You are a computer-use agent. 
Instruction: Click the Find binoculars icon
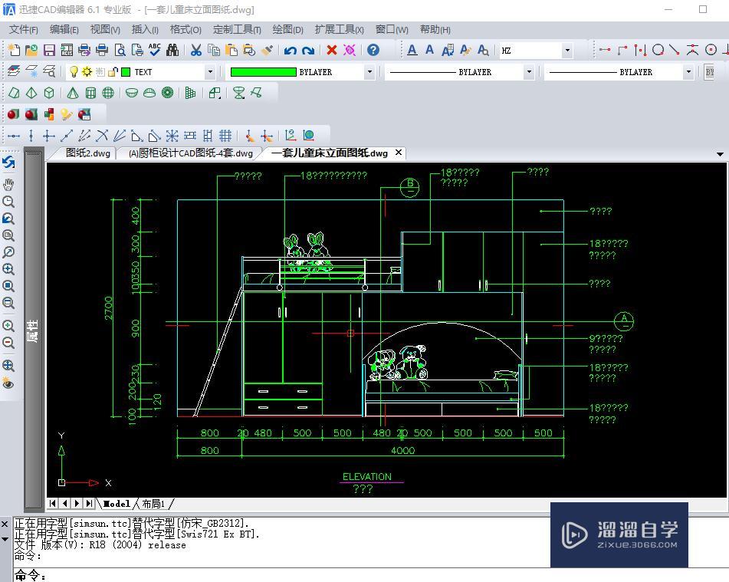[x=172, y=51]
